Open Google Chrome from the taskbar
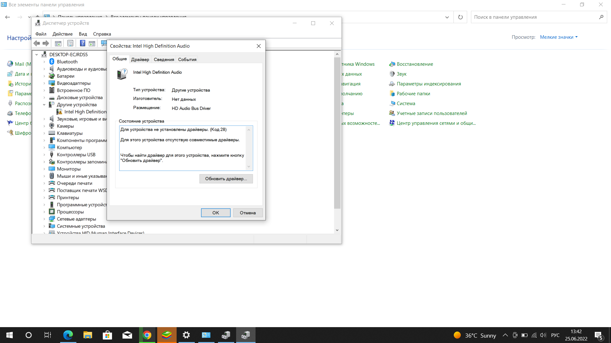Viewport: 611px width, 343px height. [x=147, y=335]
